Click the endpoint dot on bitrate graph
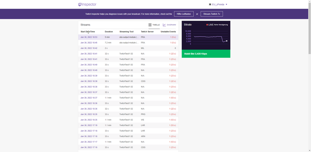 click(x=227, y=41)
